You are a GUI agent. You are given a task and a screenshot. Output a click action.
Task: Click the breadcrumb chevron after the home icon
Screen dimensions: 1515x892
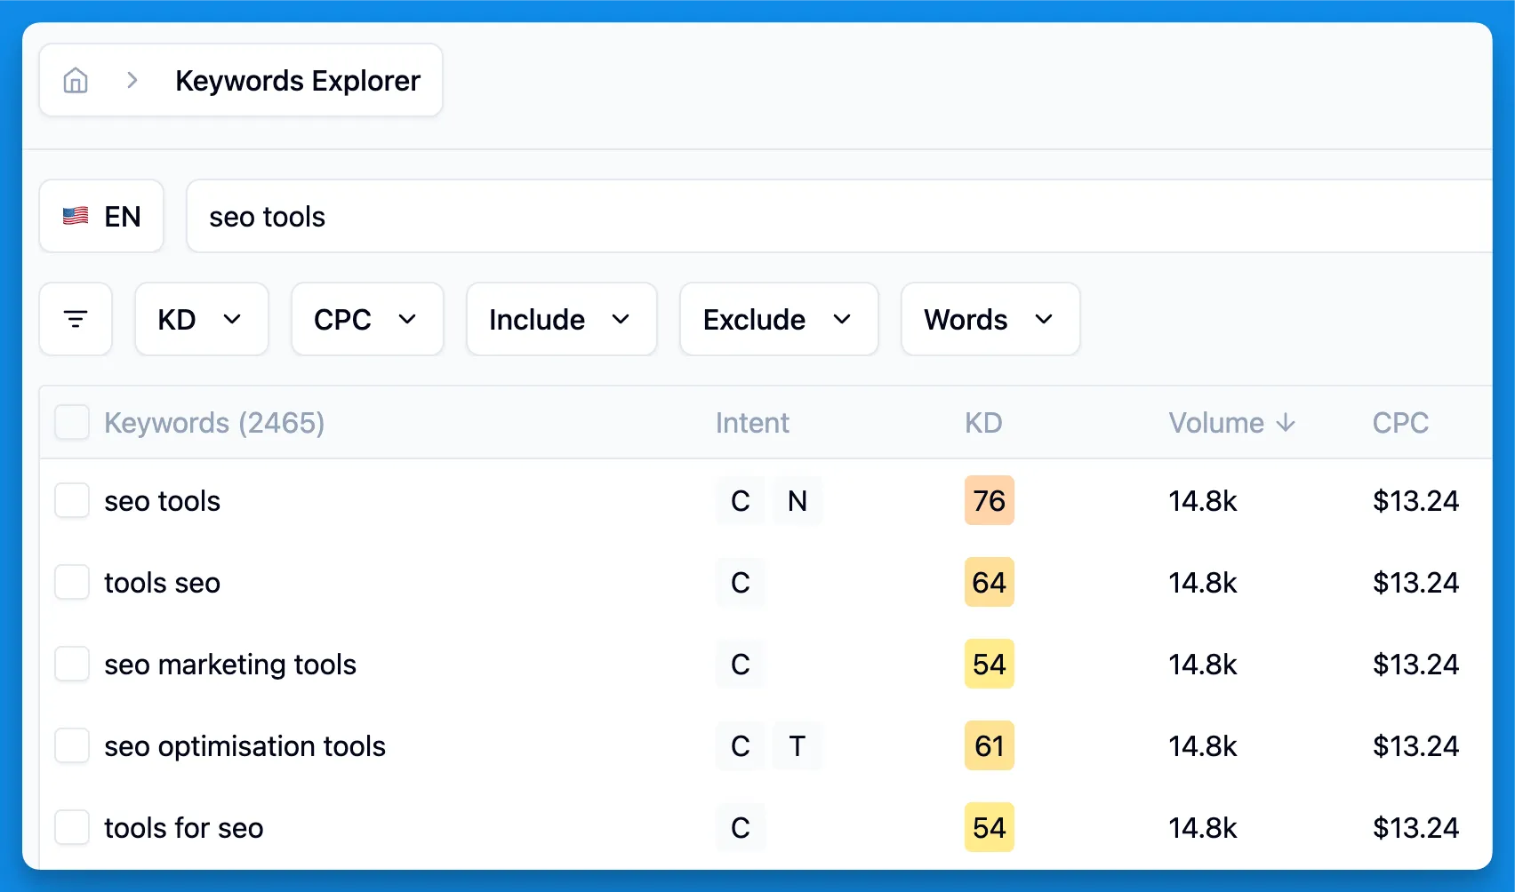coord(132,80)
